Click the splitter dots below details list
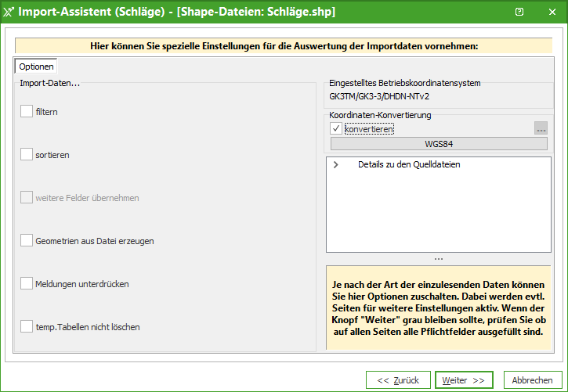This screenshot has width=568, height=392. click(438, 259)
